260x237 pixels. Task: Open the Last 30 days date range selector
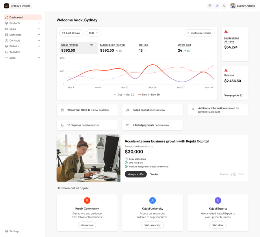(71, 33)
